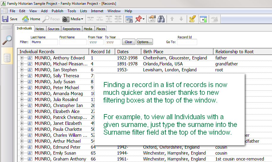This screenshot has height=162, width=272.
Task: Click the Media camera icon
Action: (66, 19)
